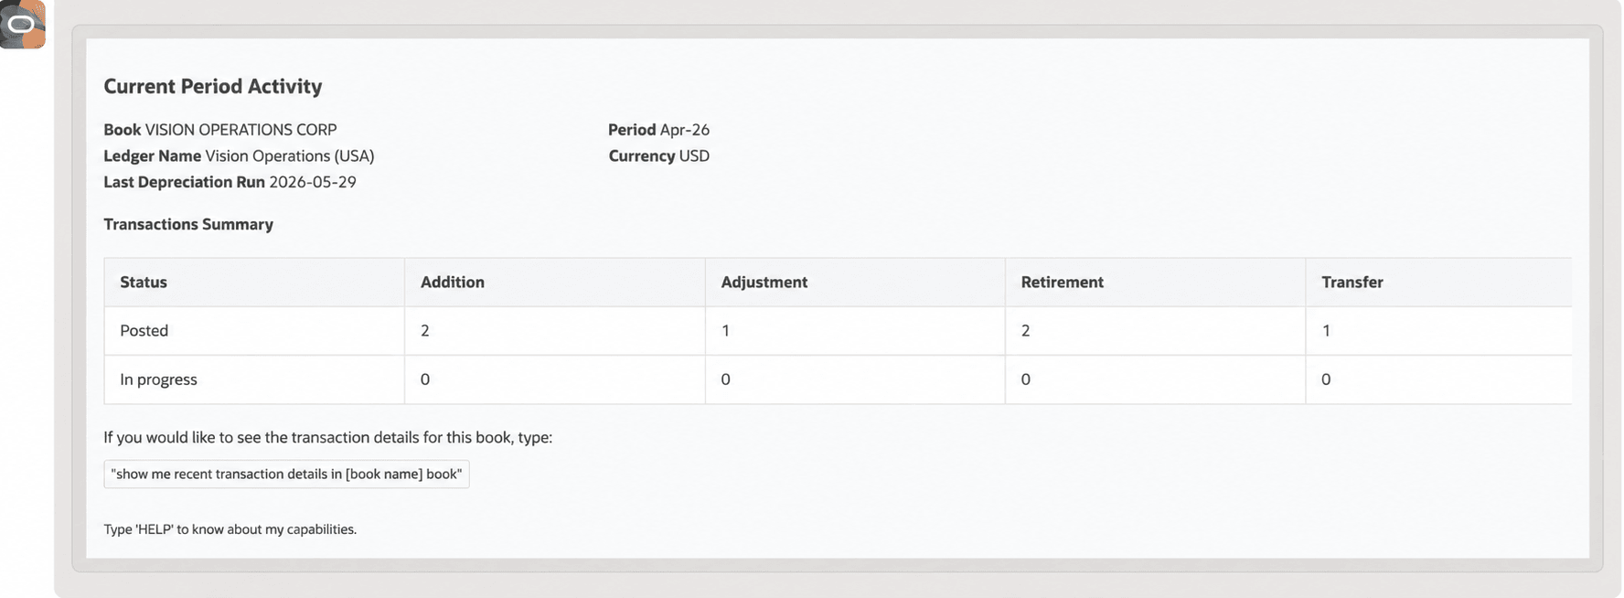Click the In progress Transfer count cell

1438,379
